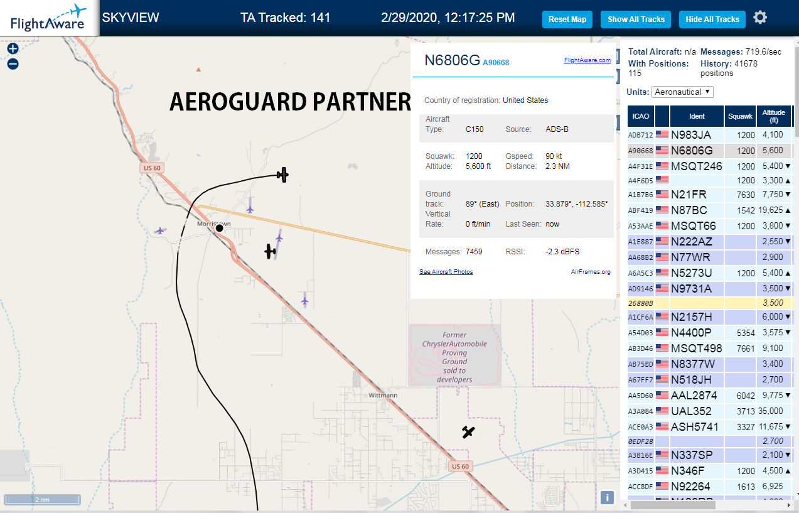Select MSQT66 aircraft row
This screenshot has height=513, width=799.
pos(710,226)
